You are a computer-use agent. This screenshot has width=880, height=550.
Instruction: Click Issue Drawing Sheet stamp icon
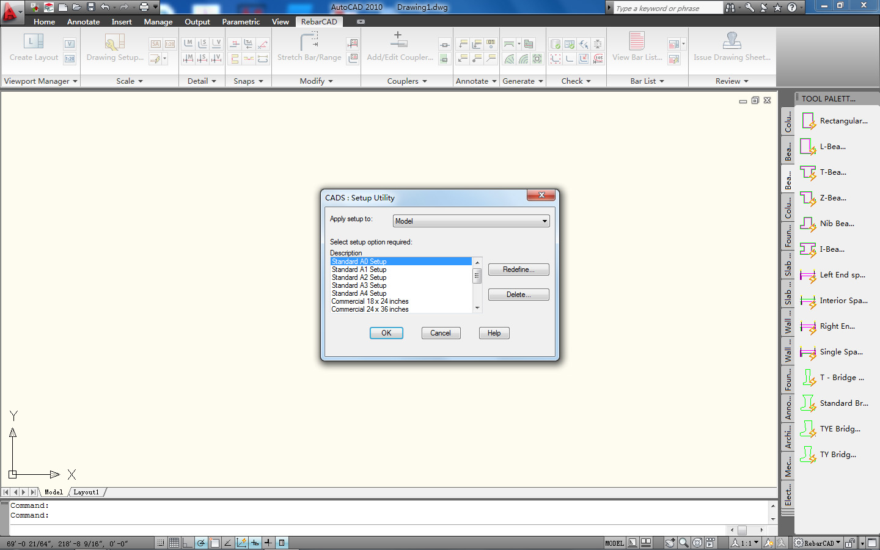tap(732, 41)
